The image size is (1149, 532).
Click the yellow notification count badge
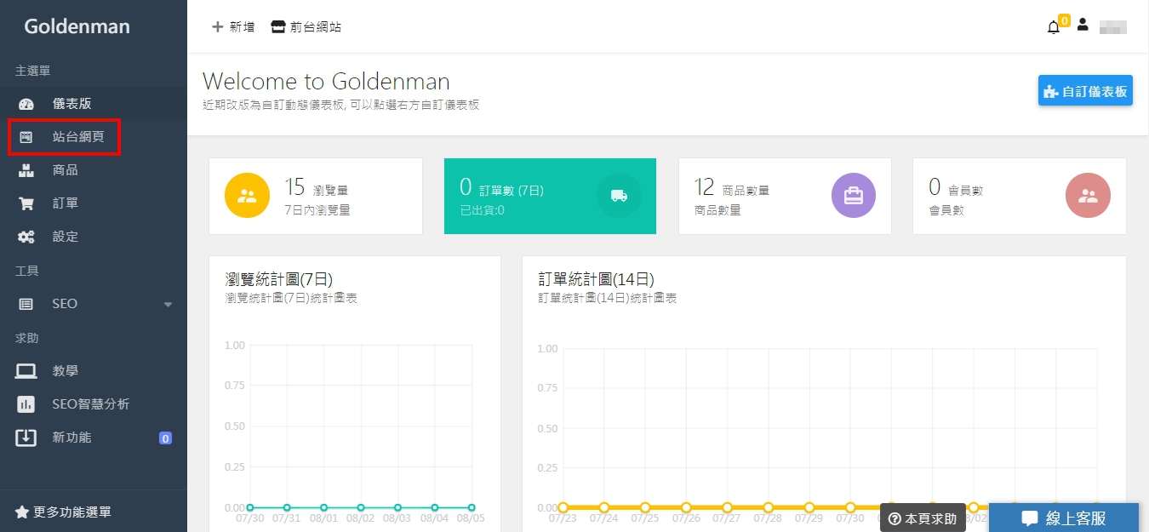(1064, 20)
